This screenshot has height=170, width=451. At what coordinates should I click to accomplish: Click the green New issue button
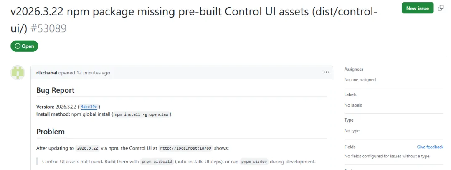(417, 8)
